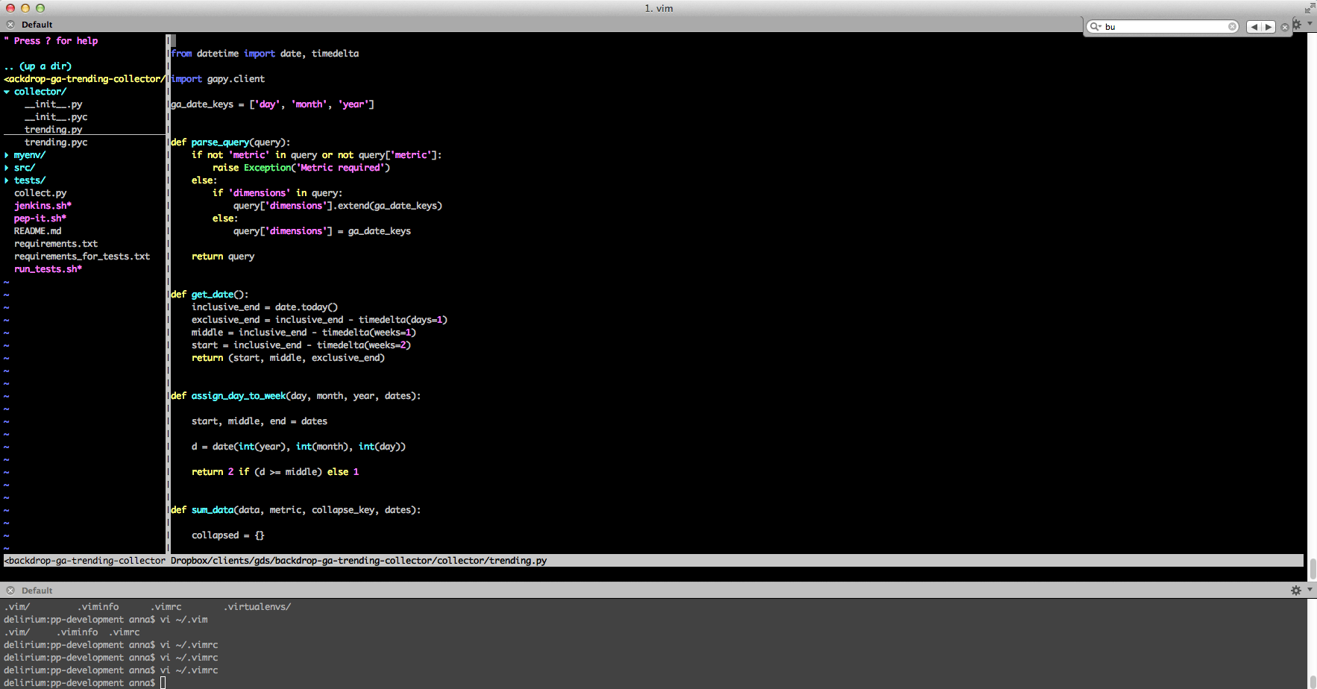The image size is (1317, 689).
Task: Close the top Default pane
Action: (10, 25)
